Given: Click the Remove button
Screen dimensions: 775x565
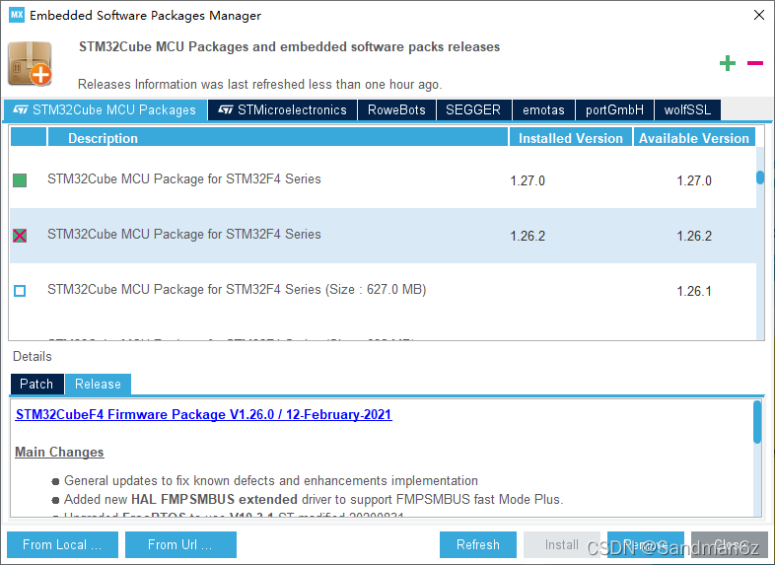Looking at the screenshot, I should click(x=646, y=544).
